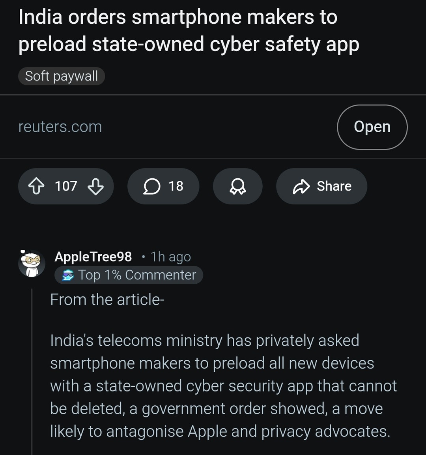Open the post title headline
This screenshot has width=426, height=455.
[189, 30]
